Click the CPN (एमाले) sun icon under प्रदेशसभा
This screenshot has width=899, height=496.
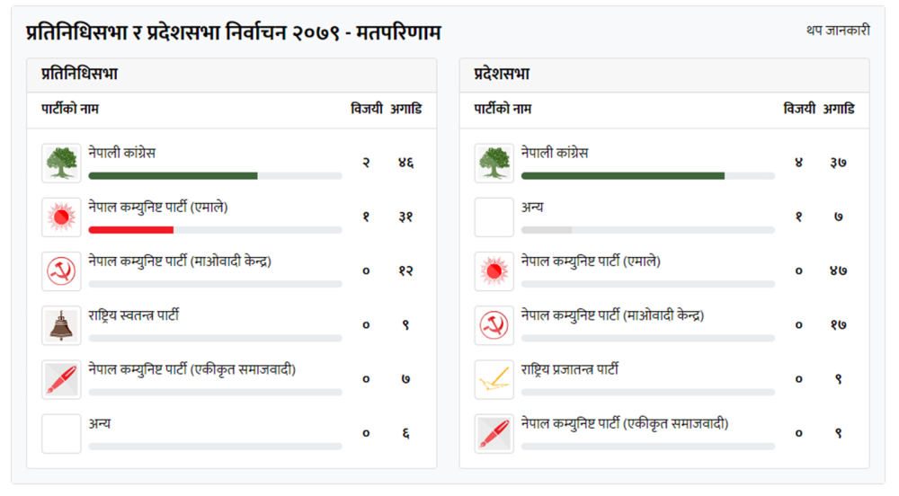pyautogui.click(x=494, y=270)
